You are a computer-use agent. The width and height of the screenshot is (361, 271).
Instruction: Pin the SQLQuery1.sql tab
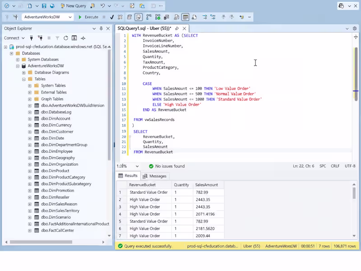pyautogui.click(x=177, y=28)
